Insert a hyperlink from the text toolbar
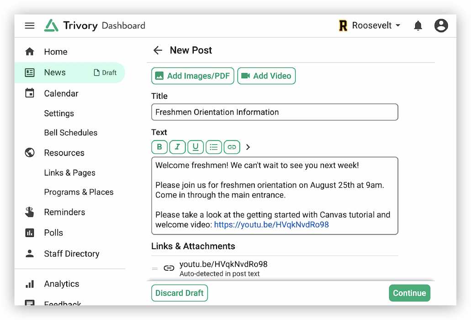This screenshot has height=320, width=471. 232,147
